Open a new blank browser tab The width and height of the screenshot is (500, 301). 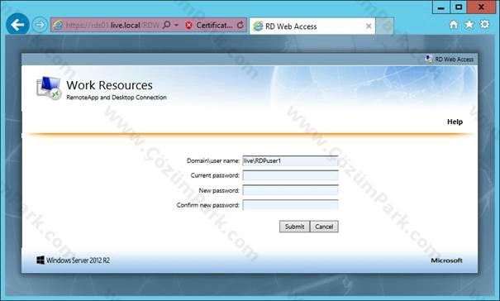click(x=384, y=26)
